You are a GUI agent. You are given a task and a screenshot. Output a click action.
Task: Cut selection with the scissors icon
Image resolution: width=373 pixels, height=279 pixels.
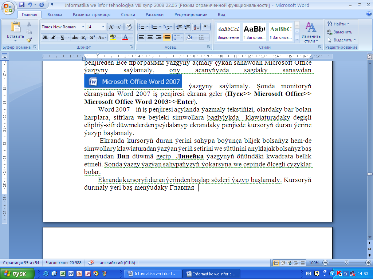click(x=29, y=24)
